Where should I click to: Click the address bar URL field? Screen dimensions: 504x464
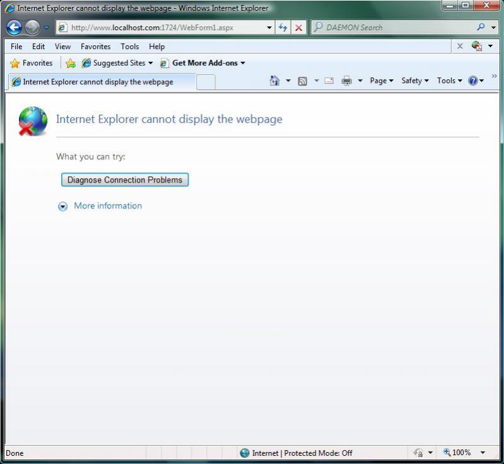pyautogui.click(x=167, y=28)
